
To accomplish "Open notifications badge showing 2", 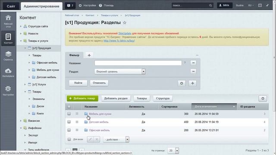I will coord(70,6).
